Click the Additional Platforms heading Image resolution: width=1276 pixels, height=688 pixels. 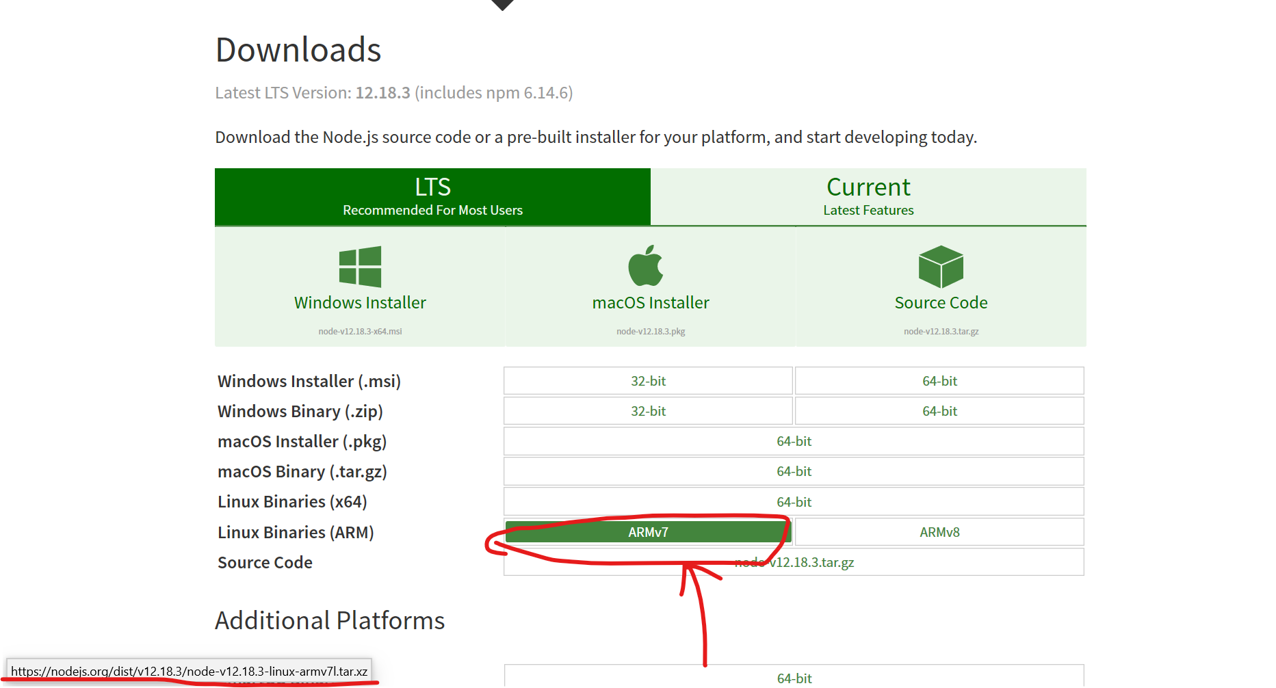(330, 620)
